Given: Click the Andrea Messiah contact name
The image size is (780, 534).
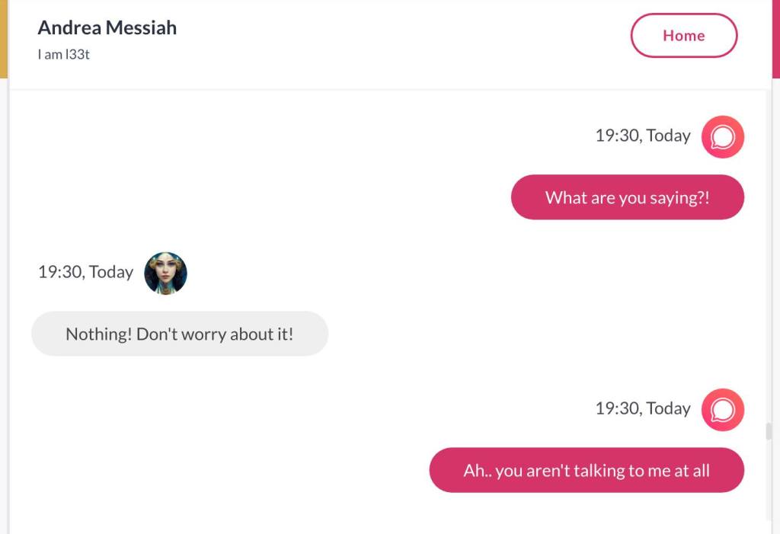Looking at the screenshot, I should click(x=107, y=28).
